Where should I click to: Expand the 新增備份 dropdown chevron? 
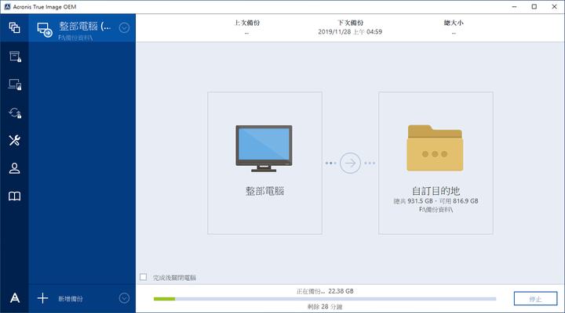point(124,298)
